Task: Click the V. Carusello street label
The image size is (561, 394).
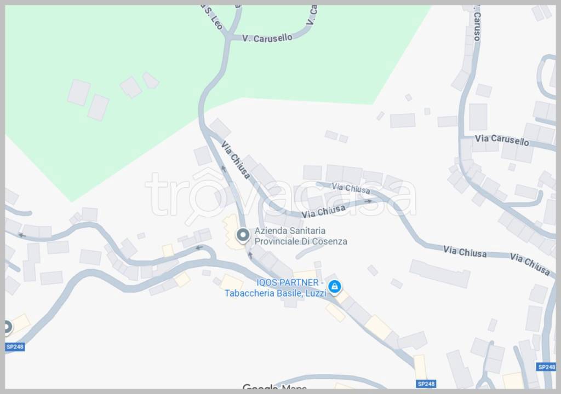Action: click(x=267, y=38)
